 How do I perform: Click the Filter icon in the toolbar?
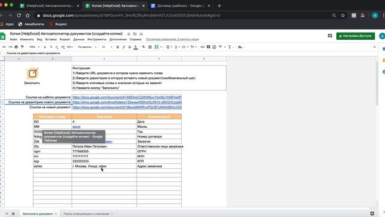point(220,47)
